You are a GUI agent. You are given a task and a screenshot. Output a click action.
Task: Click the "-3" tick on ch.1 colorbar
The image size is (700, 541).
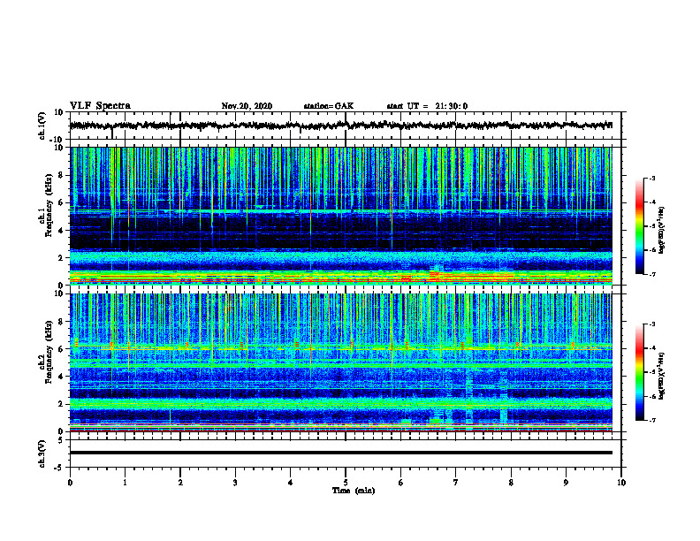651,178
